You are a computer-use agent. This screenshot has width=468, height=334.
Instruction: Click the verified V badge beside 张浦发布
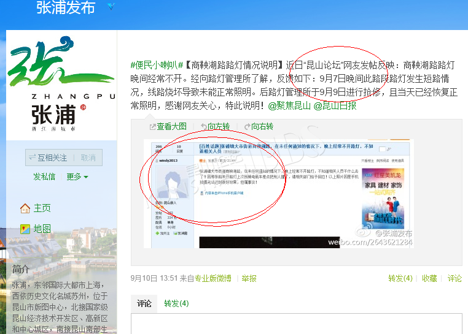[111, 6]
